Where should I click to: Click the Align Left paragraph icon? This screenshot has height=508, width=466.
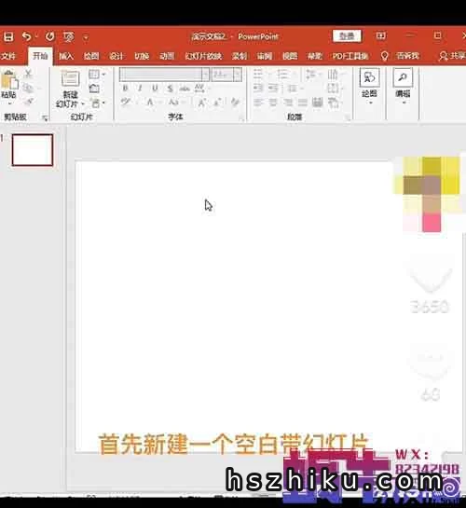tap(258, 103)
